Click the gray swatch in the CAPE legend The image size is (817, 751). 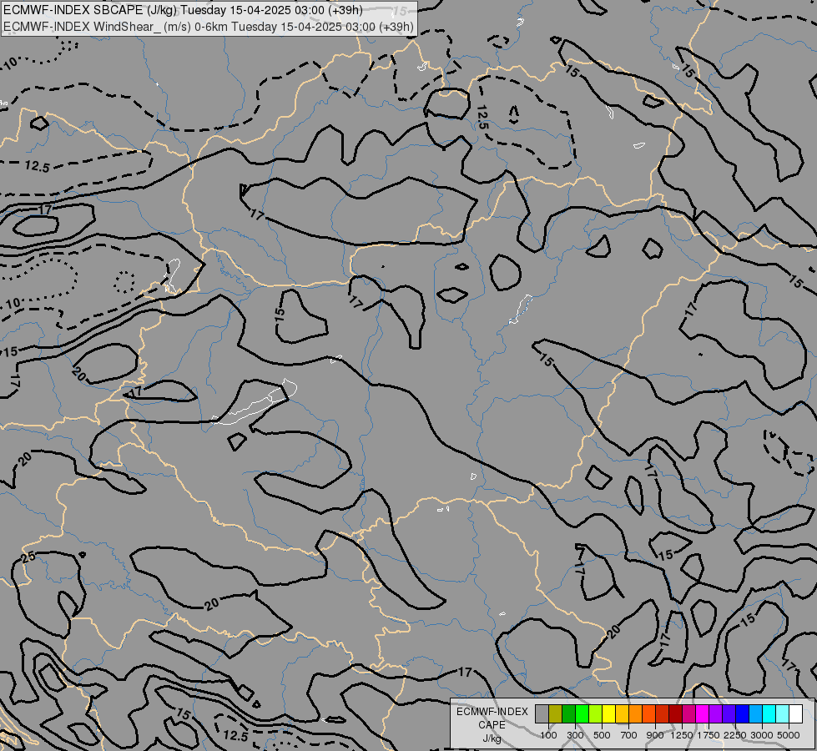(x=542, y=714)
